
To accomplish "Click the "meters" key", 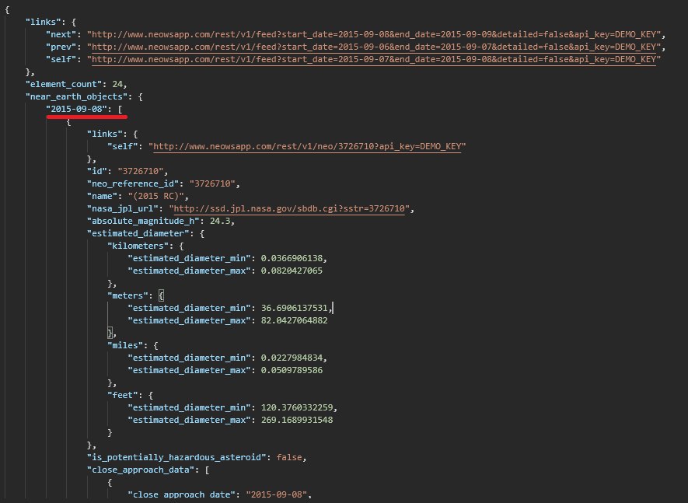I will [x=127, y=295].
